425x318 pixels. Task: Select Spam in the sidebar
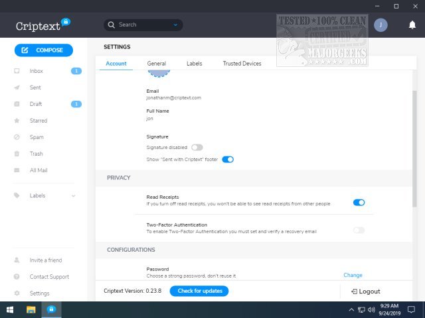point(37,137)
